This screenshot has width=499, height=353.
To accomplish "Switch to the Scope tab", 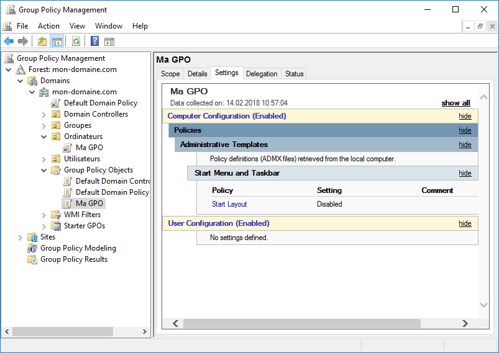I will (170, 74).
